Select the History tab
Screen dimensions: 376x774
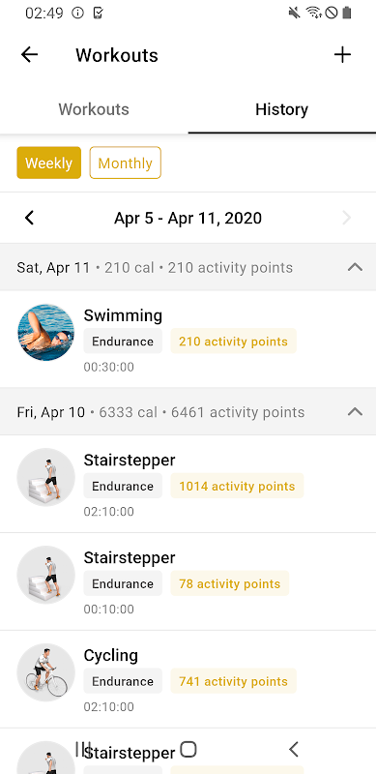click(281, 109)
